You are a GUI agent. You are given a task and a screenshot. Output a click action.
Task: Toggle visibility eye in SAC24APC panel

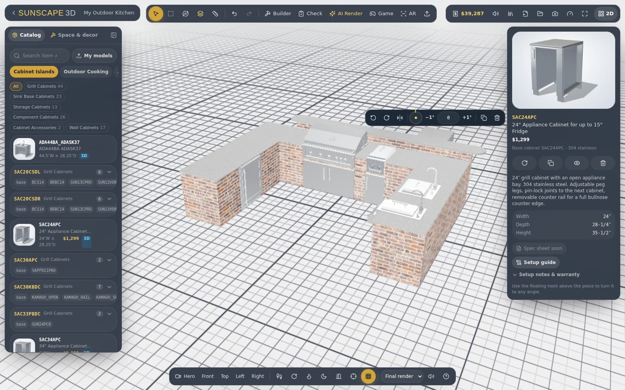point(577,163)
